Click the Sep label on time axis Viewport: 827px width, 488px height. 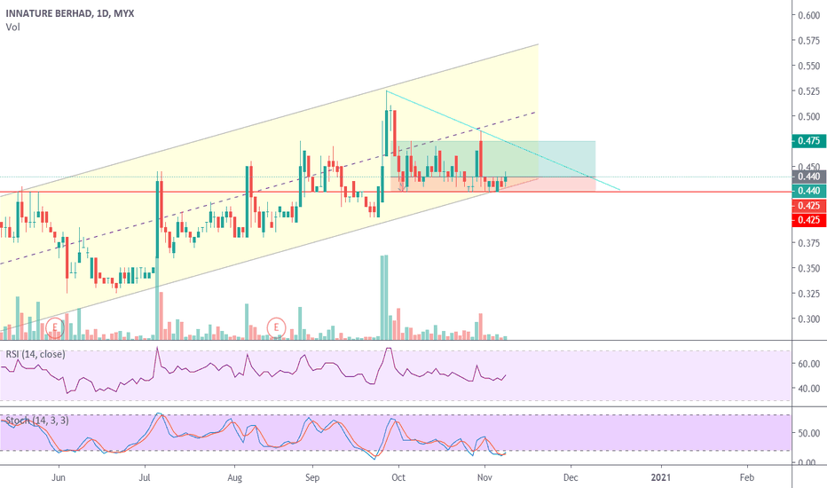(312, 477)
